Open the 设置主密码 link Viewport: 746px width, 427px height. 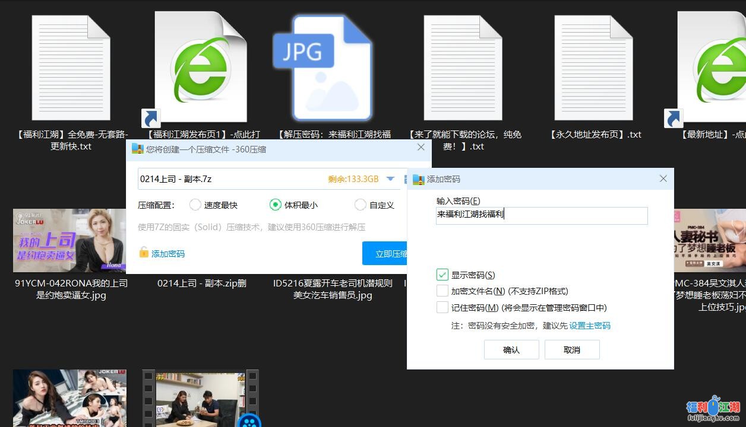(x=589, y=326)
